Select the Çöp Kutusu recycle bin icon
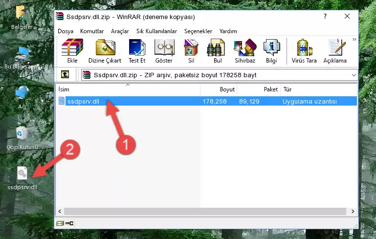This screenshot has height=239, width=376. (x=22, y=138)
